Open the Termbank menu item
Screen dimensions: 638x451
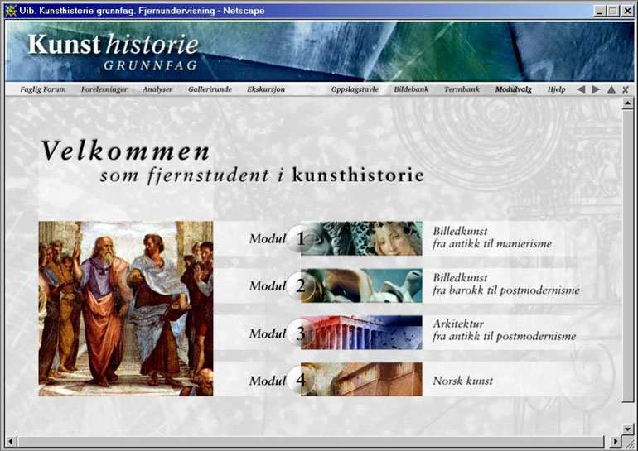(462, 89)
